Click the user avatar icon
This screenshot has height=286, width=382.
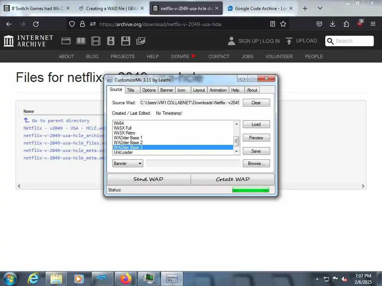click(231, 41)
